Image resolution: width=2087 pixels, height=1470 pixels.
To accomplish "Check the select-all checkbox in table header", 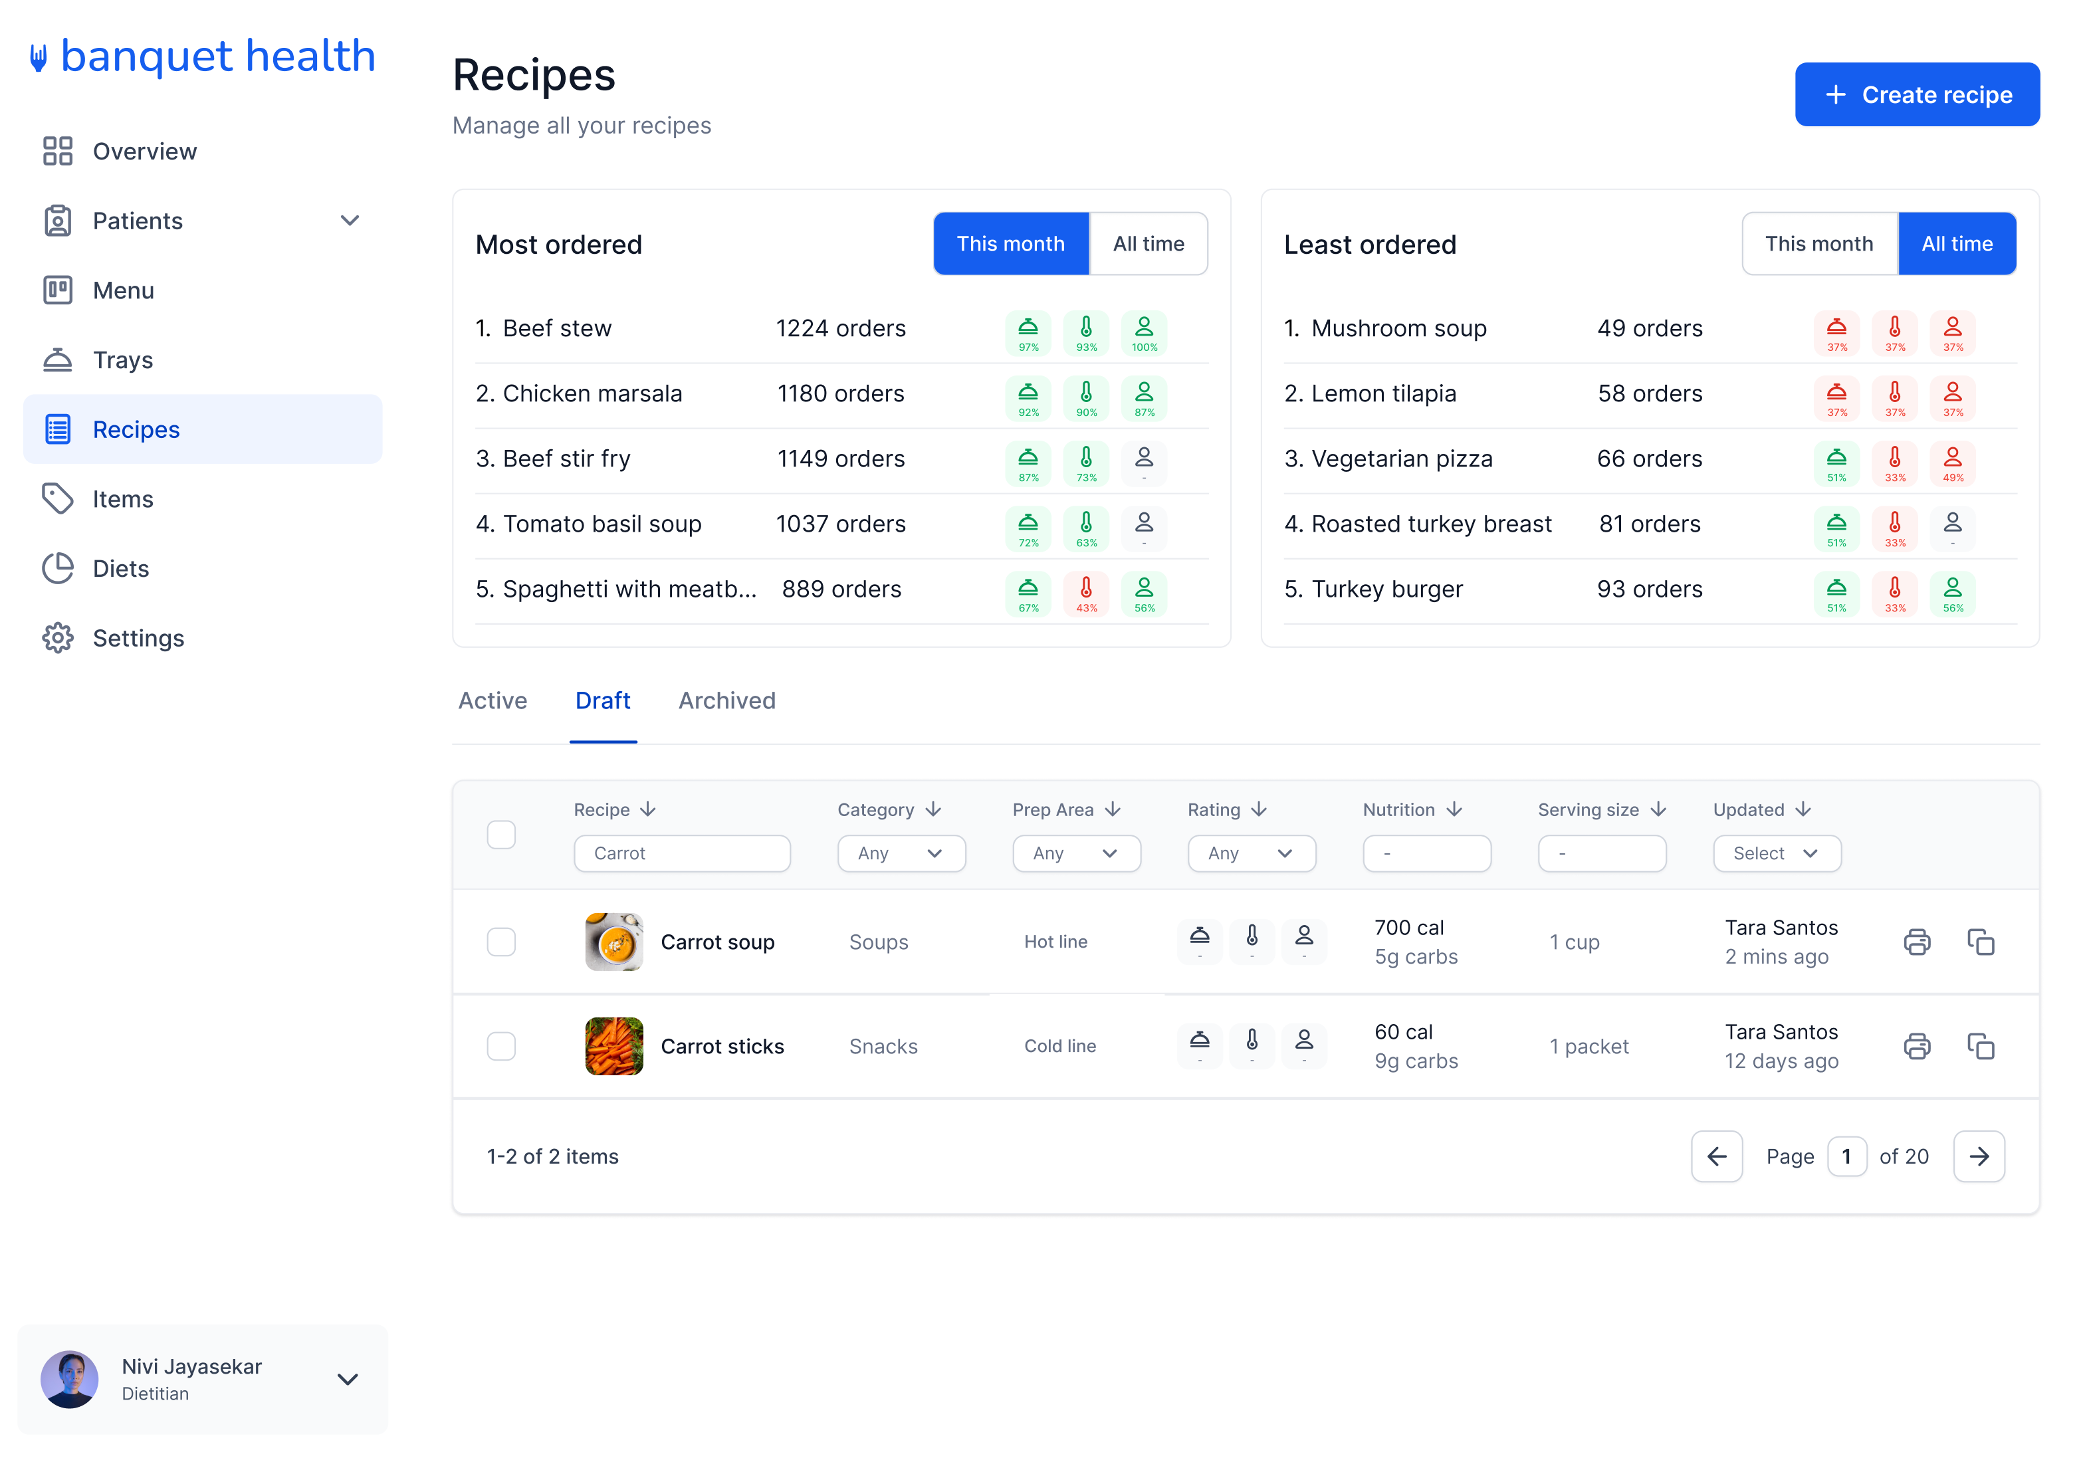I will [501, 833].
